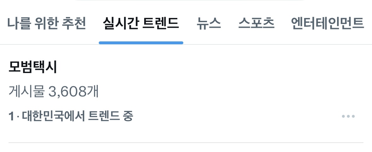Click empty area right of 모범택시 title
Screen dimensions: 372x152
[x=214, y=67]
